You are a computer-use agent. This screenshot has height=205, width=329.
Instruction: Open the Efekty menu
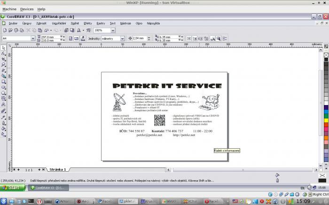pos(88,23)
